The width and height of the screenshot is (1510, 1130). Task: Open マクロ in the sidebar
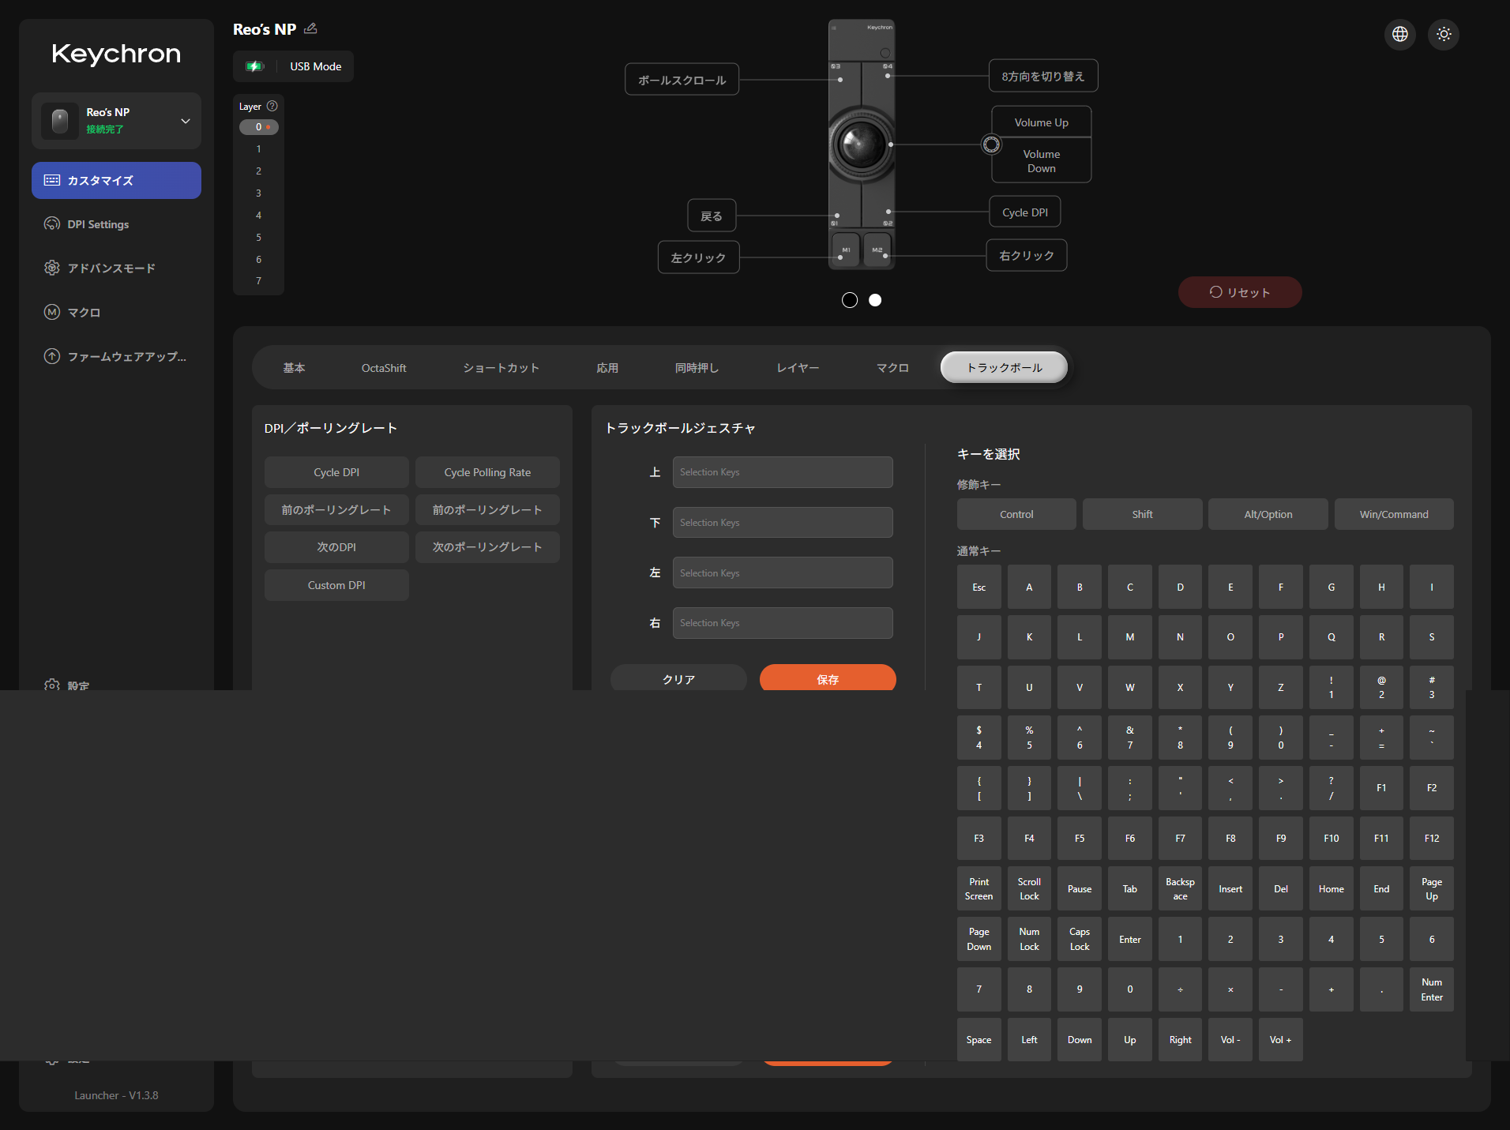(x=116, y=313)
